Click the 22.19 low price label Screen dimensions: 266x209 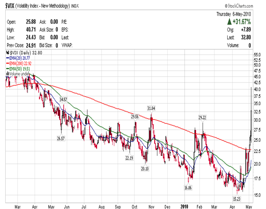point(129,158)
